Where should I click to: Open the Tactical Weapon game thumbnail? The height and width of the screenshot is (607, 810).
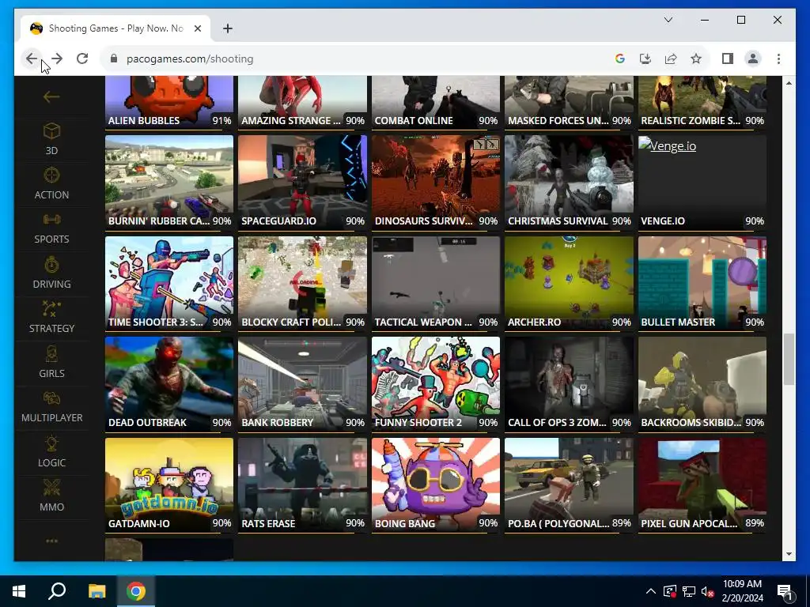[x=436, y=282]
